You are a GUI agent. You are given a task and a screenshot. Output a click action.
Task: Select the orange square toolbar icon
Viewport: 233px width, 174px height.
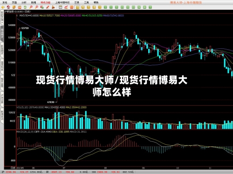coord(72,7)
